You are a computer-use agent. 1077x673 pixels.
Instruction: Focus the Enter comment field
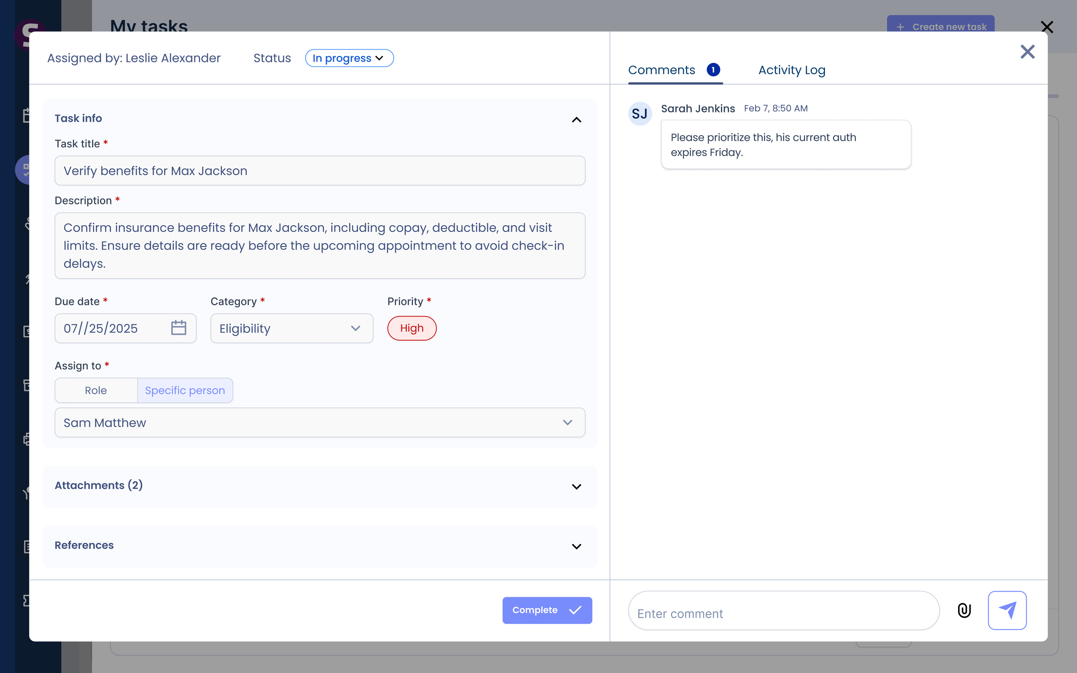(784, 610)
